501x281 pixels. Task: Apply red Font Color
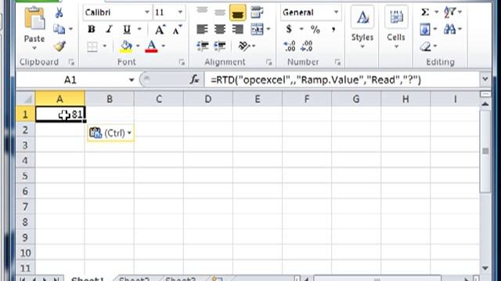[151, 47]
